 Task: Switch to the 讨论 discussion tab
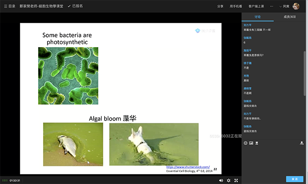pyautogui.click(x=257, y=17)
